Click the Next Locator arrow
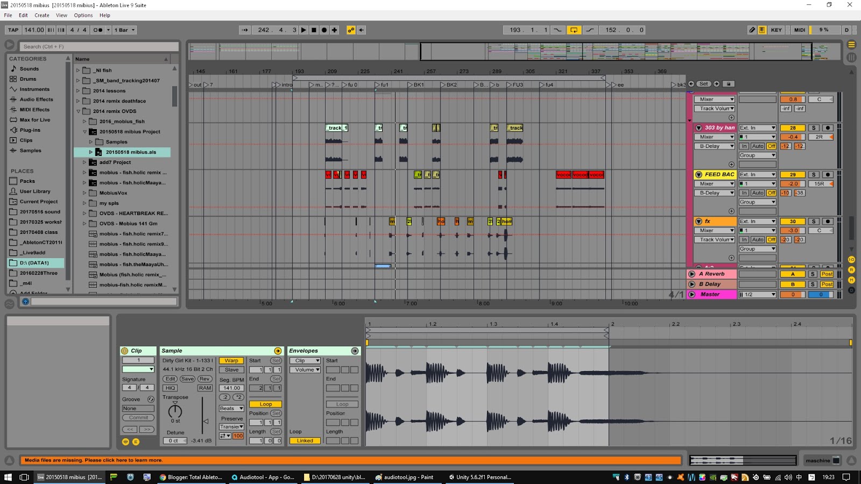861x484 pixels. (x=716, y=84)
